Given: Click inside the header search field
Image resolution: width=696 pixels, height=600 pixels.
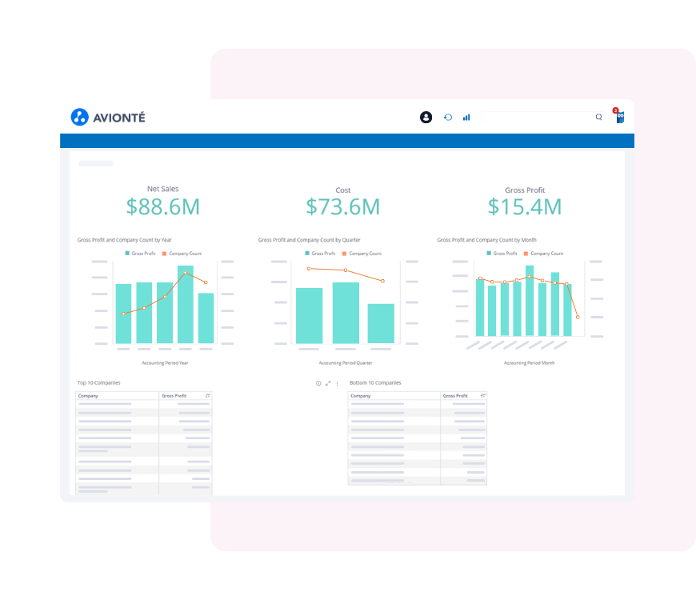Looking at the screenshot, I should click(x=536, y=118).
